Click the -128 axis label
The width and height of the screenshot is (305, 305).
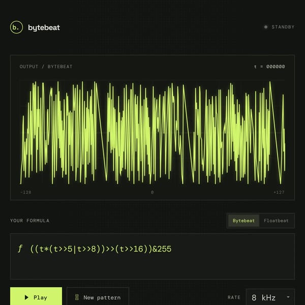(x=26, y=192)
